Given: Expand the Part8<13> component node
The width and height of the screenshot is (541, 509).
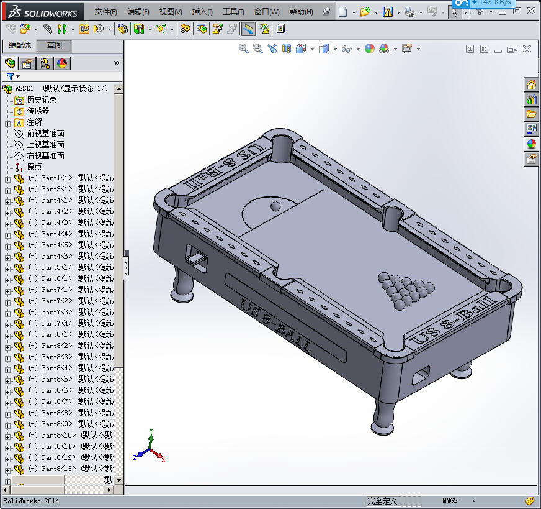Looking at the screenshot, I should point(7,470).
